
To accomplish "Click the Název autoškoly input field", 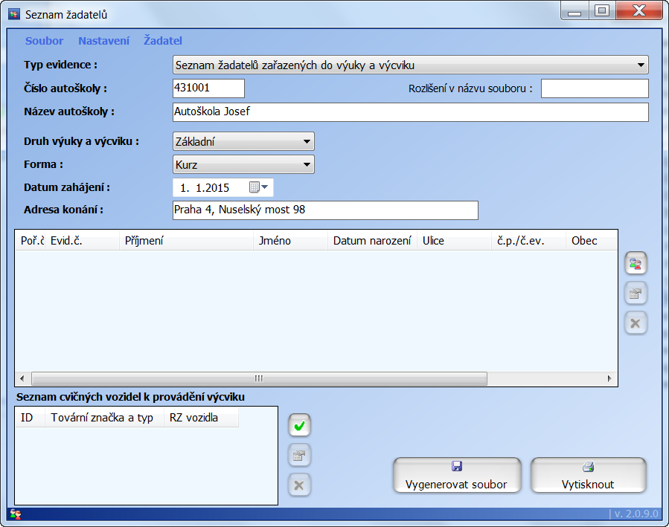I will pyautogui.click(x=411, y=112).
